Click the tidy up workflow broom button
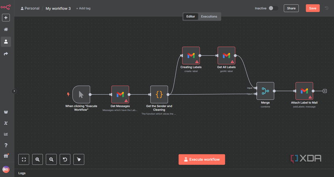This screenshot has width=334, height=177. [x=79, y=159]
